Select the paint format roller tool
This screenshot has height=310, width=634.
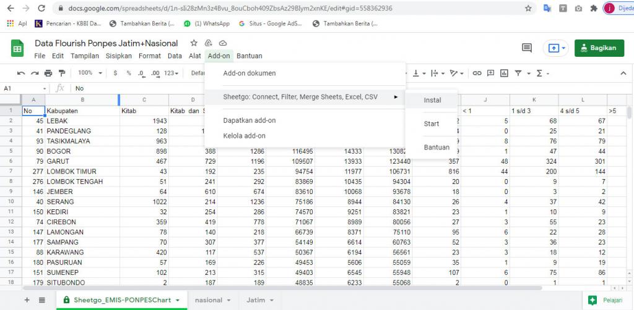pyautogui.click(x=61, y=73)
